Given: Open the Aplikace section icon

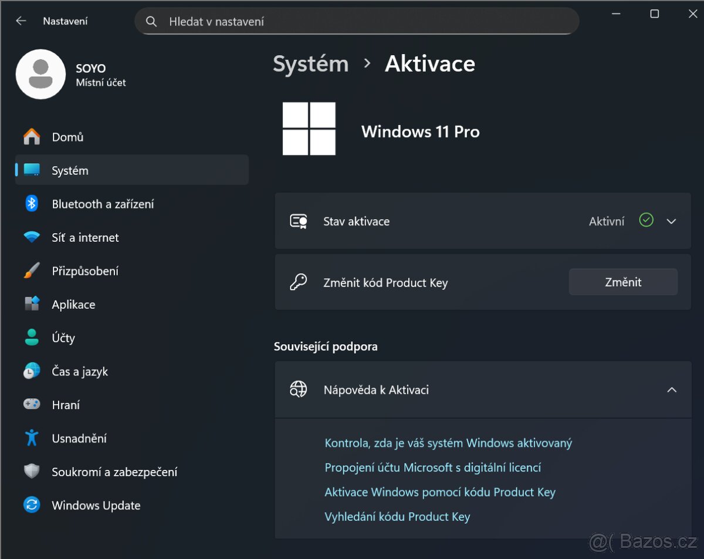Looking at the screenshot, I should click(32, 304).
